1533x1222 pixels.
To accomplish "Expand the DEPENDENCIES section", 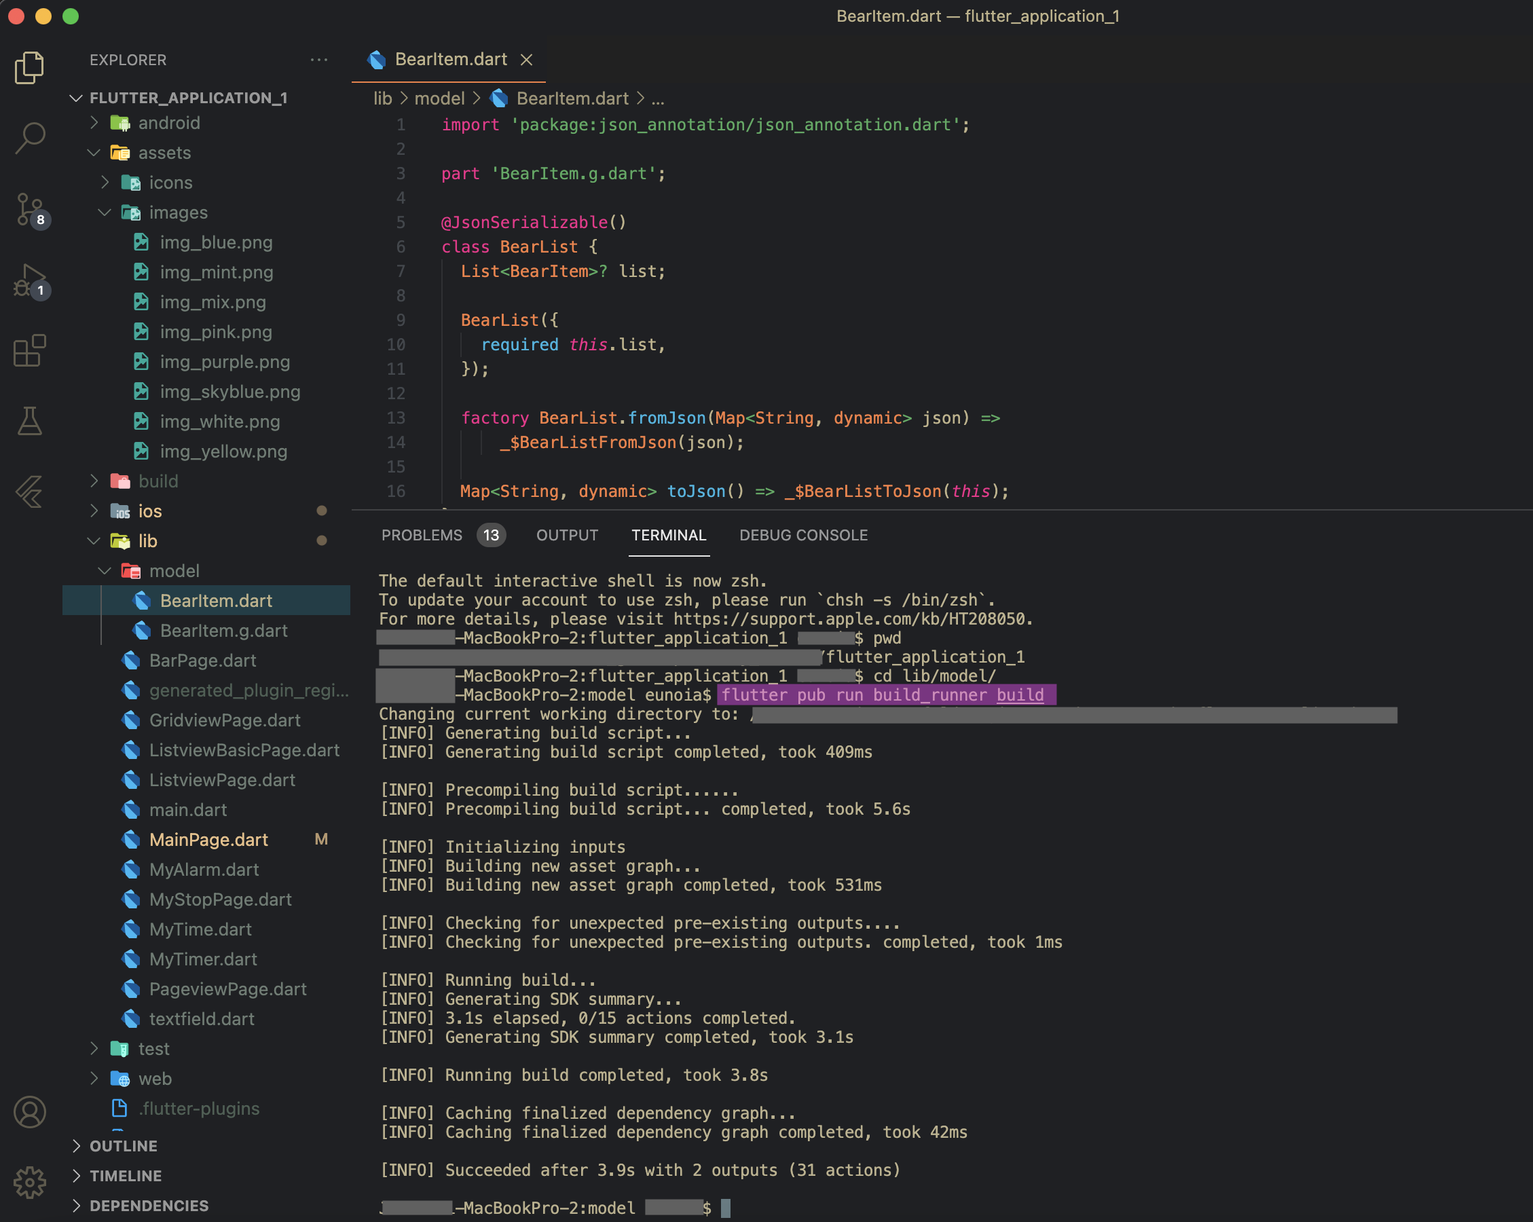I will 149,1206.
